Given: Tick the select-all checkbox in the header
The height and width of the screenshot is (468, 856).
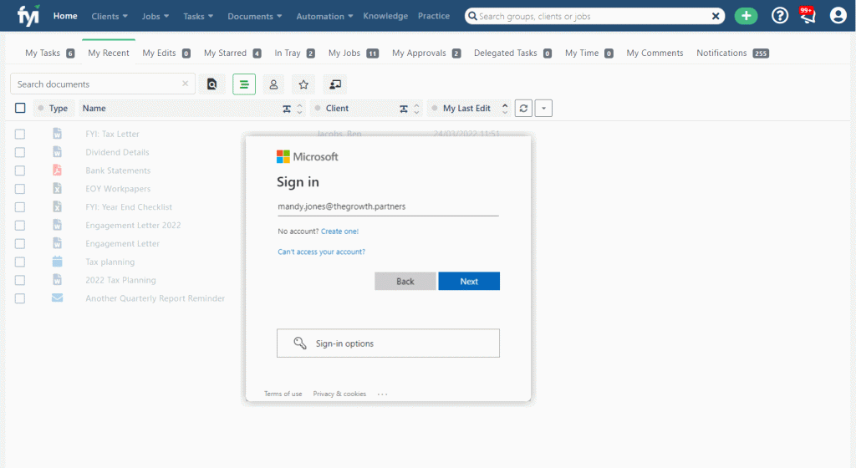Looking at the screenshot, I should point(20,108).
